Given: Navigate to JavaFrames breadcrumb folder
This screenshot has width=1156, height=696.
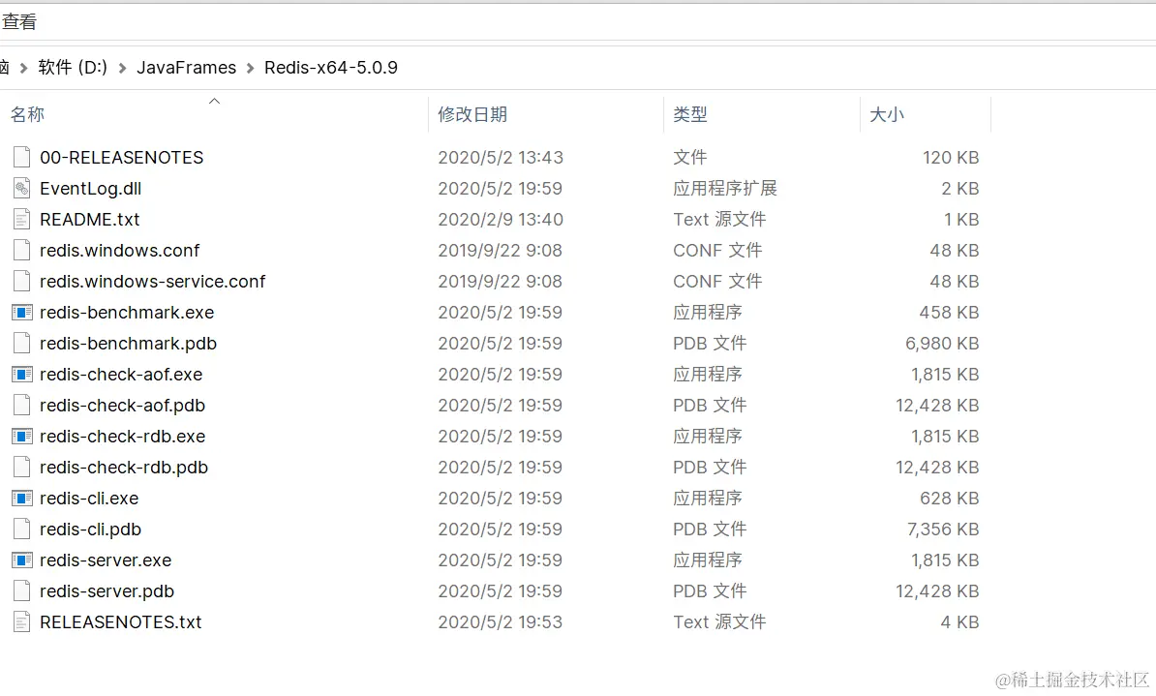Looking at the screenshot, I should tap(187, 67).
